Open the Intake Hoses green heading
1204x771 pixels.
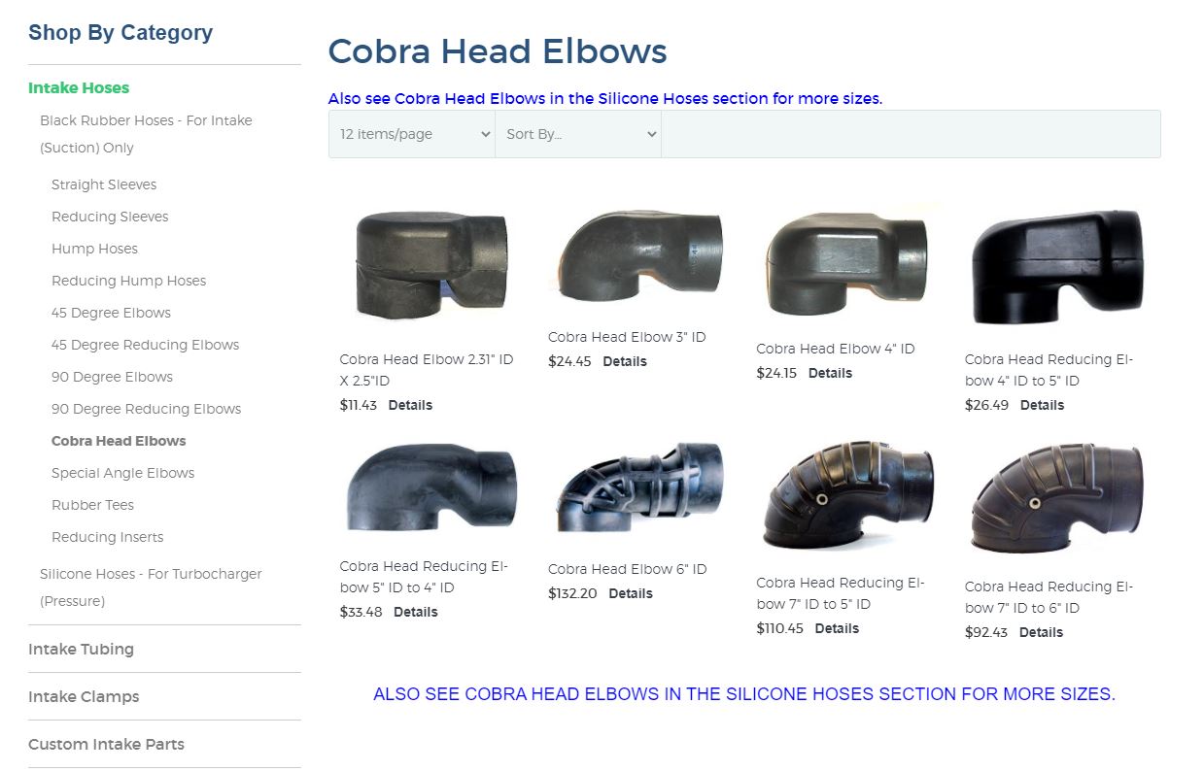(x=79, y=87)
